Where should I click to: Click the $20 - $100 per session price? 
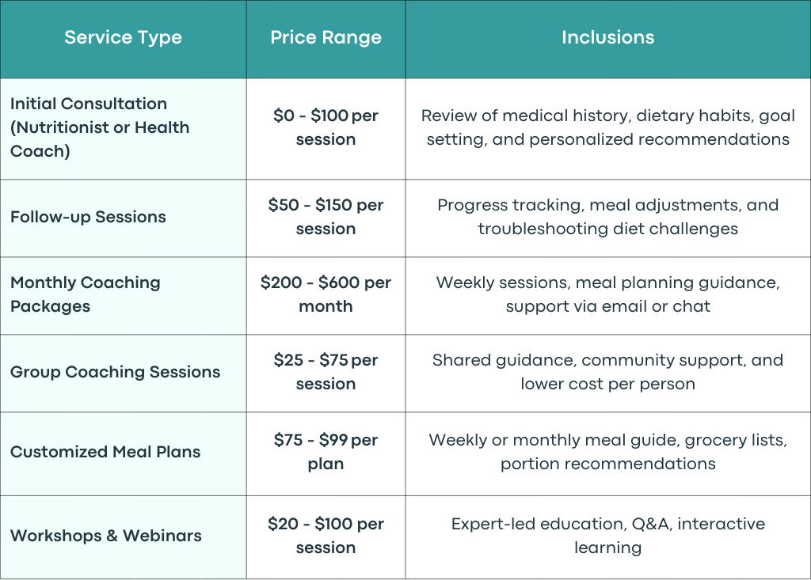coord(326,536)
